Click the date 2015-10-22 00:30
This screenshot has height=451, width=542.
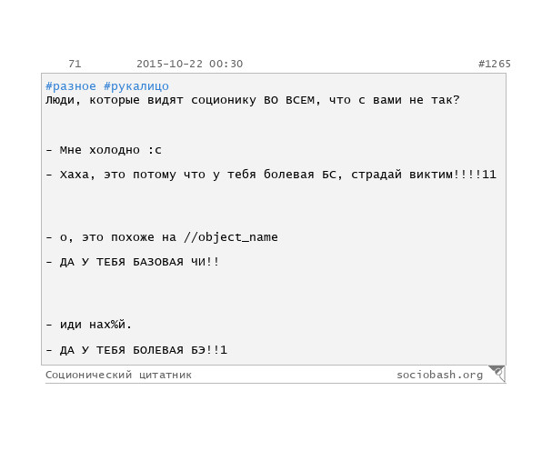190,64
